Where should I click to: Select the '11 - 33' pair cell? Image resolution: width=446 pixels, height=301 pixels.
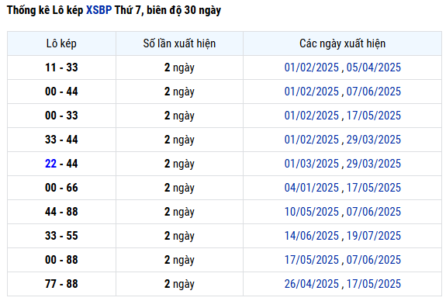[x=61, y=67]
